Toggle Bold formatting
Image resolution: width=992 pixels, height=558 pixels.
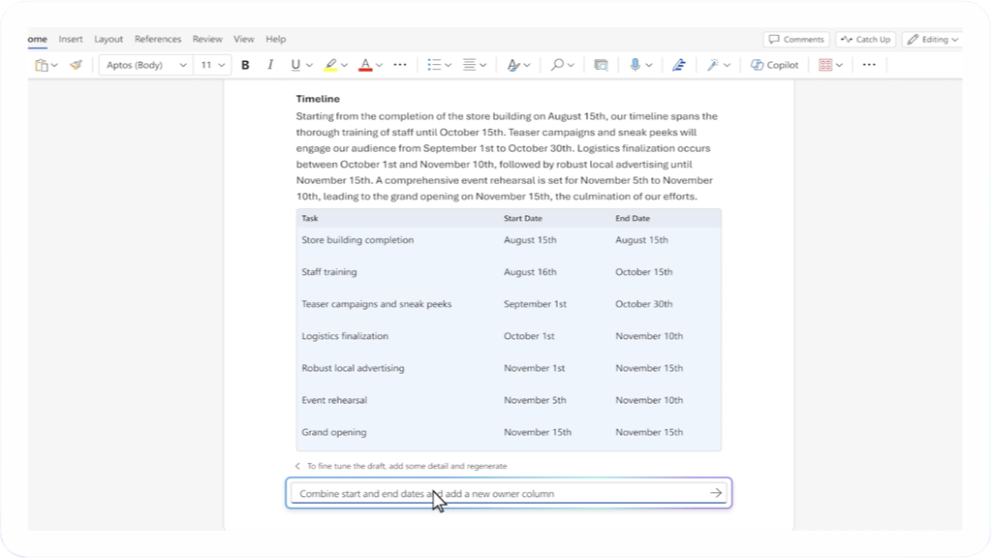pos(245,65)
